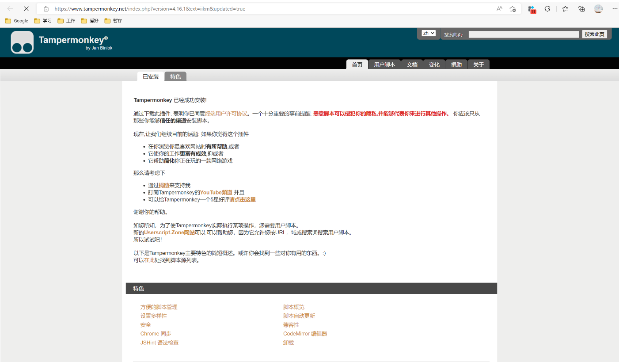Open the 脚本概览 feature link
The width and height of the screenshot is (619, 362).
click(294, 307)
